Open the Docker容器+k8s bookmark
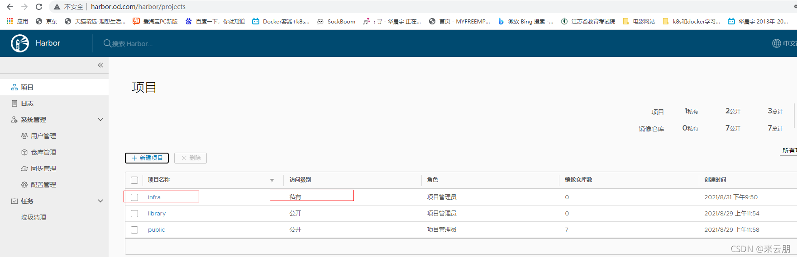The image size is (797, 257). click(x=281, y=21)
